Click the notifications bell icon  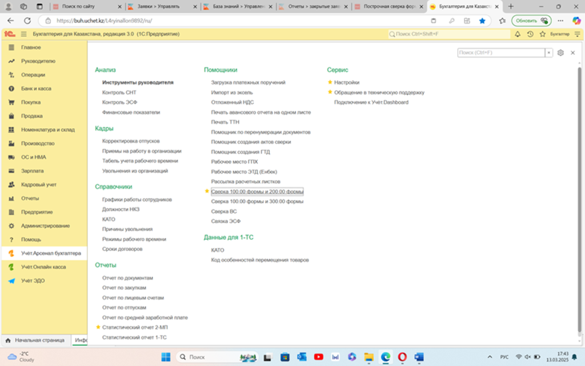pyautogui.click(x=518, y=34)
